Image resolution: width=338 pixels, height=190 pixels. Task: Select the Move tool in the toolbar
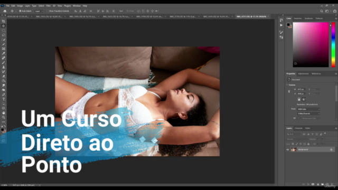pos(4,26)
